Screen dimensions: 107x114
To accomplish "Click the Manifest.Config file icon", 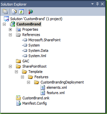I will 19,103.
